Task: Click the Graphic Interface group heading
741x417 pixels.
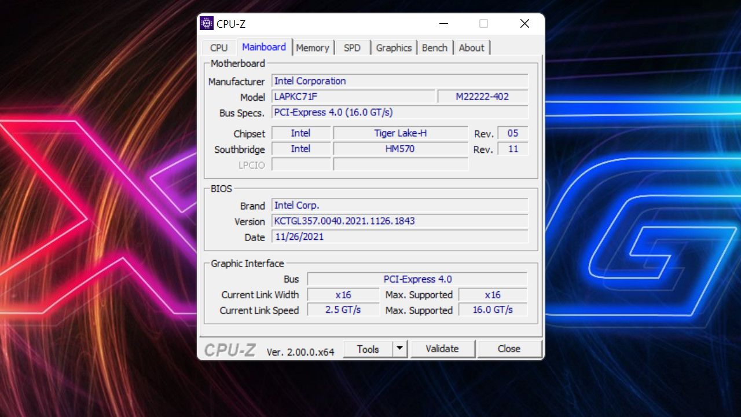Action: tap(247, 264)
